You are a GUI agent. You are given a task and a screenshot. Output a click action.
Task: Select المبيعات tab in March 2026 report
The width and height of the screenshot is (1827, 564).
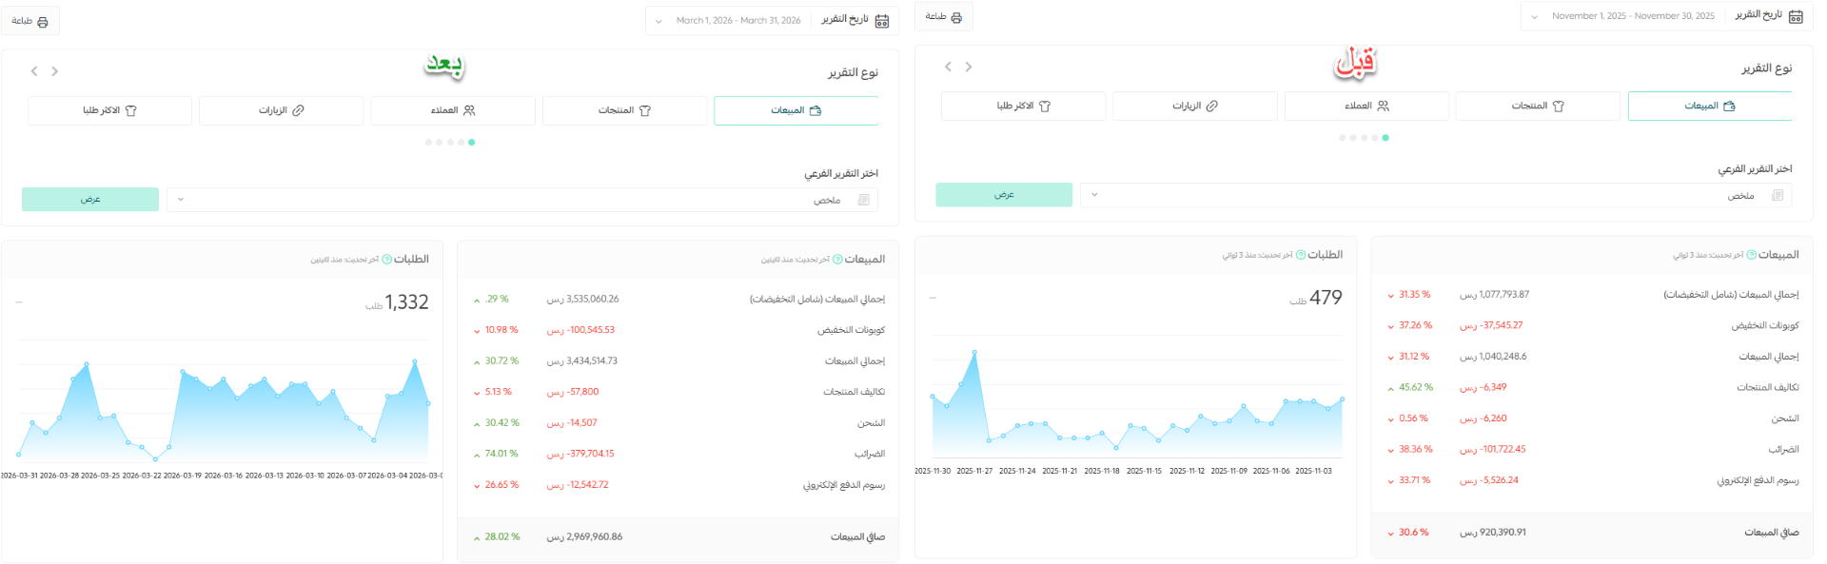pos(796,110)
